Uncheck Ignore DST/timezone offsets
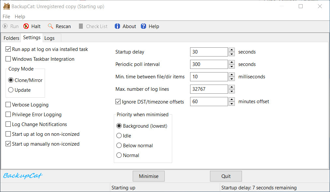The image size is (330, 192). (x=118, y=102)
